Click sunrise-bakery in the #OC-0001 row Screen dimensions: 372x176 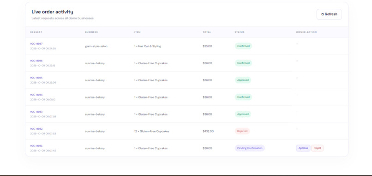95,148
